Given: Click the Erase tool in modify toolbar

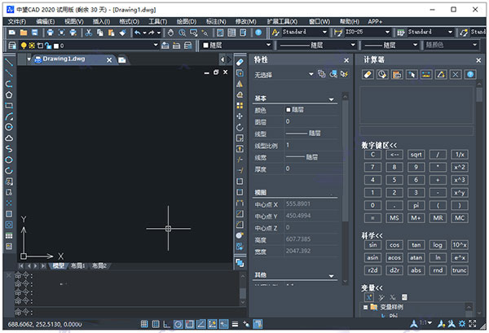Looking at the screenshot, I should pos(240,61).
